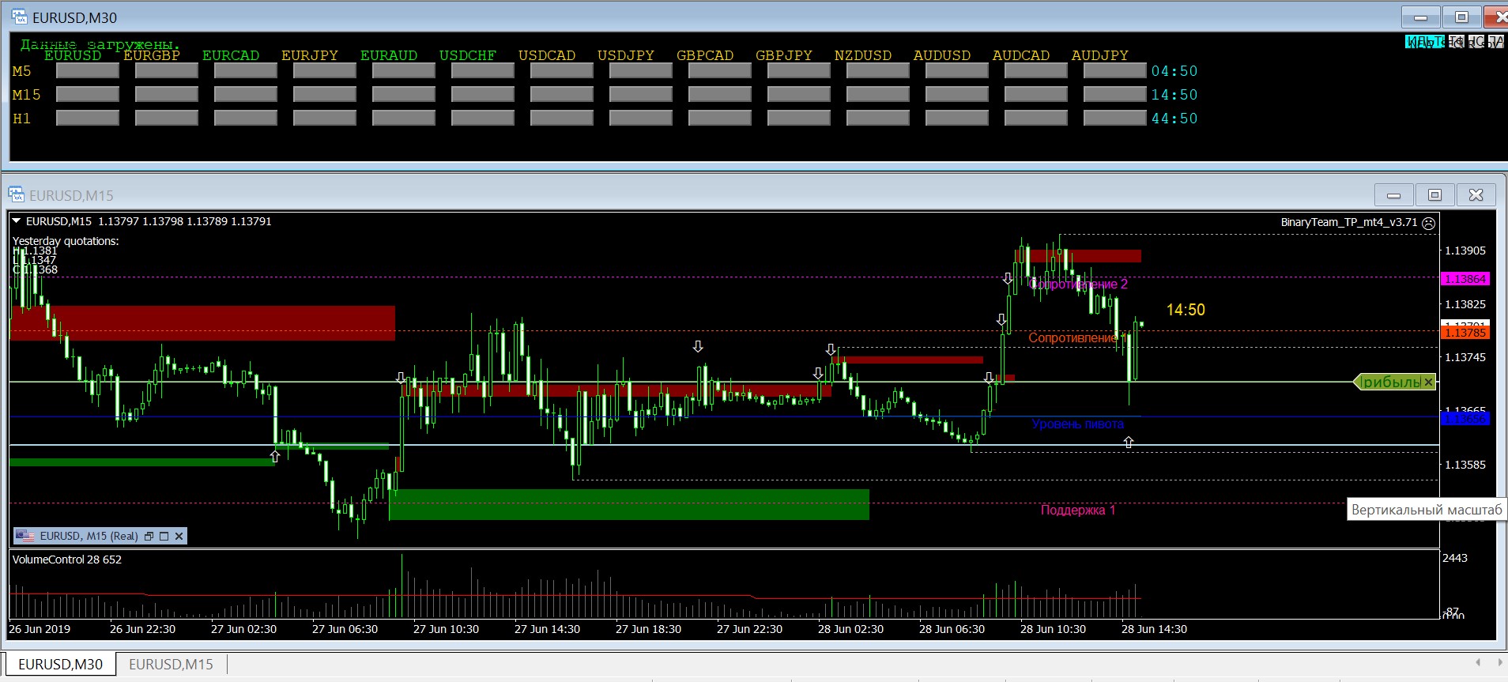This screenshot has height=682, width=1508.
Task: Expand the EURUSD,M15 chart dropdown triangle
Action: [x=17, y=222]
